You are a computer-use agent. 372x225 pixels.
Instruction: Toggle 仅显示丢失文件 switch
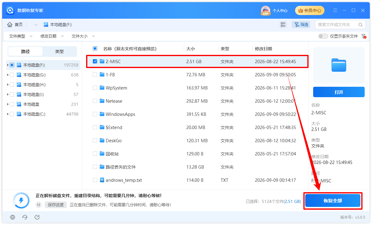coord(323,36)
